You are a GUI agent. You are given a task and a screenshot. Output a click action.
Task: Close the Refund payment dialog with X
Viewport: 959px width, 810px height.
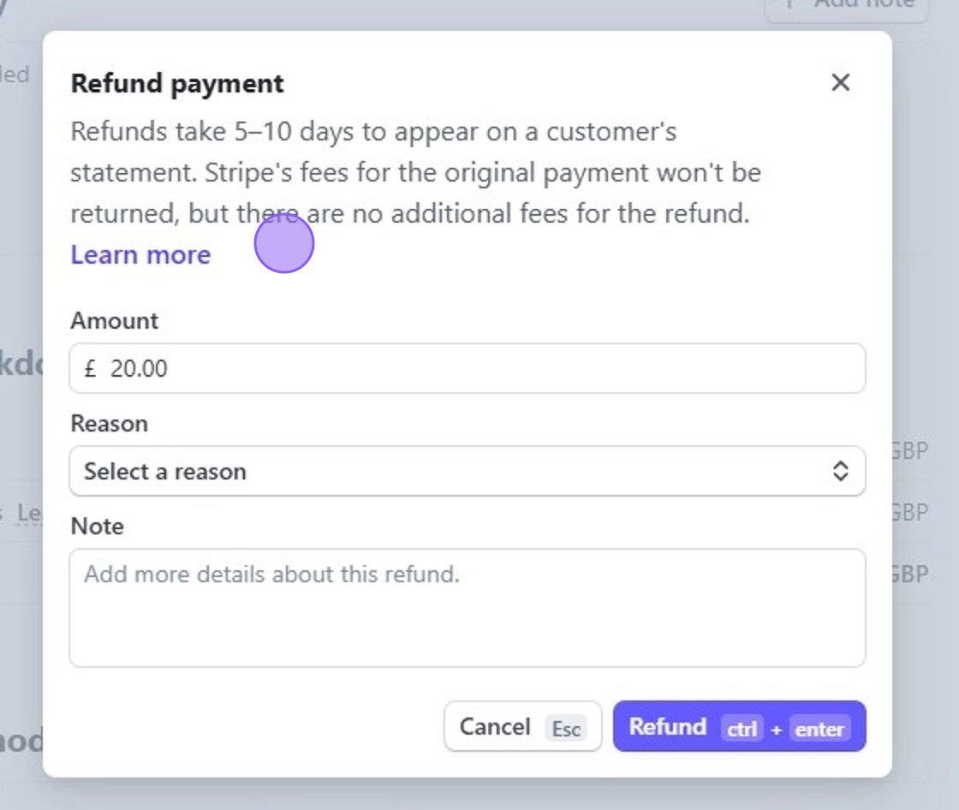pyautogui.click(x=840, y=82)
